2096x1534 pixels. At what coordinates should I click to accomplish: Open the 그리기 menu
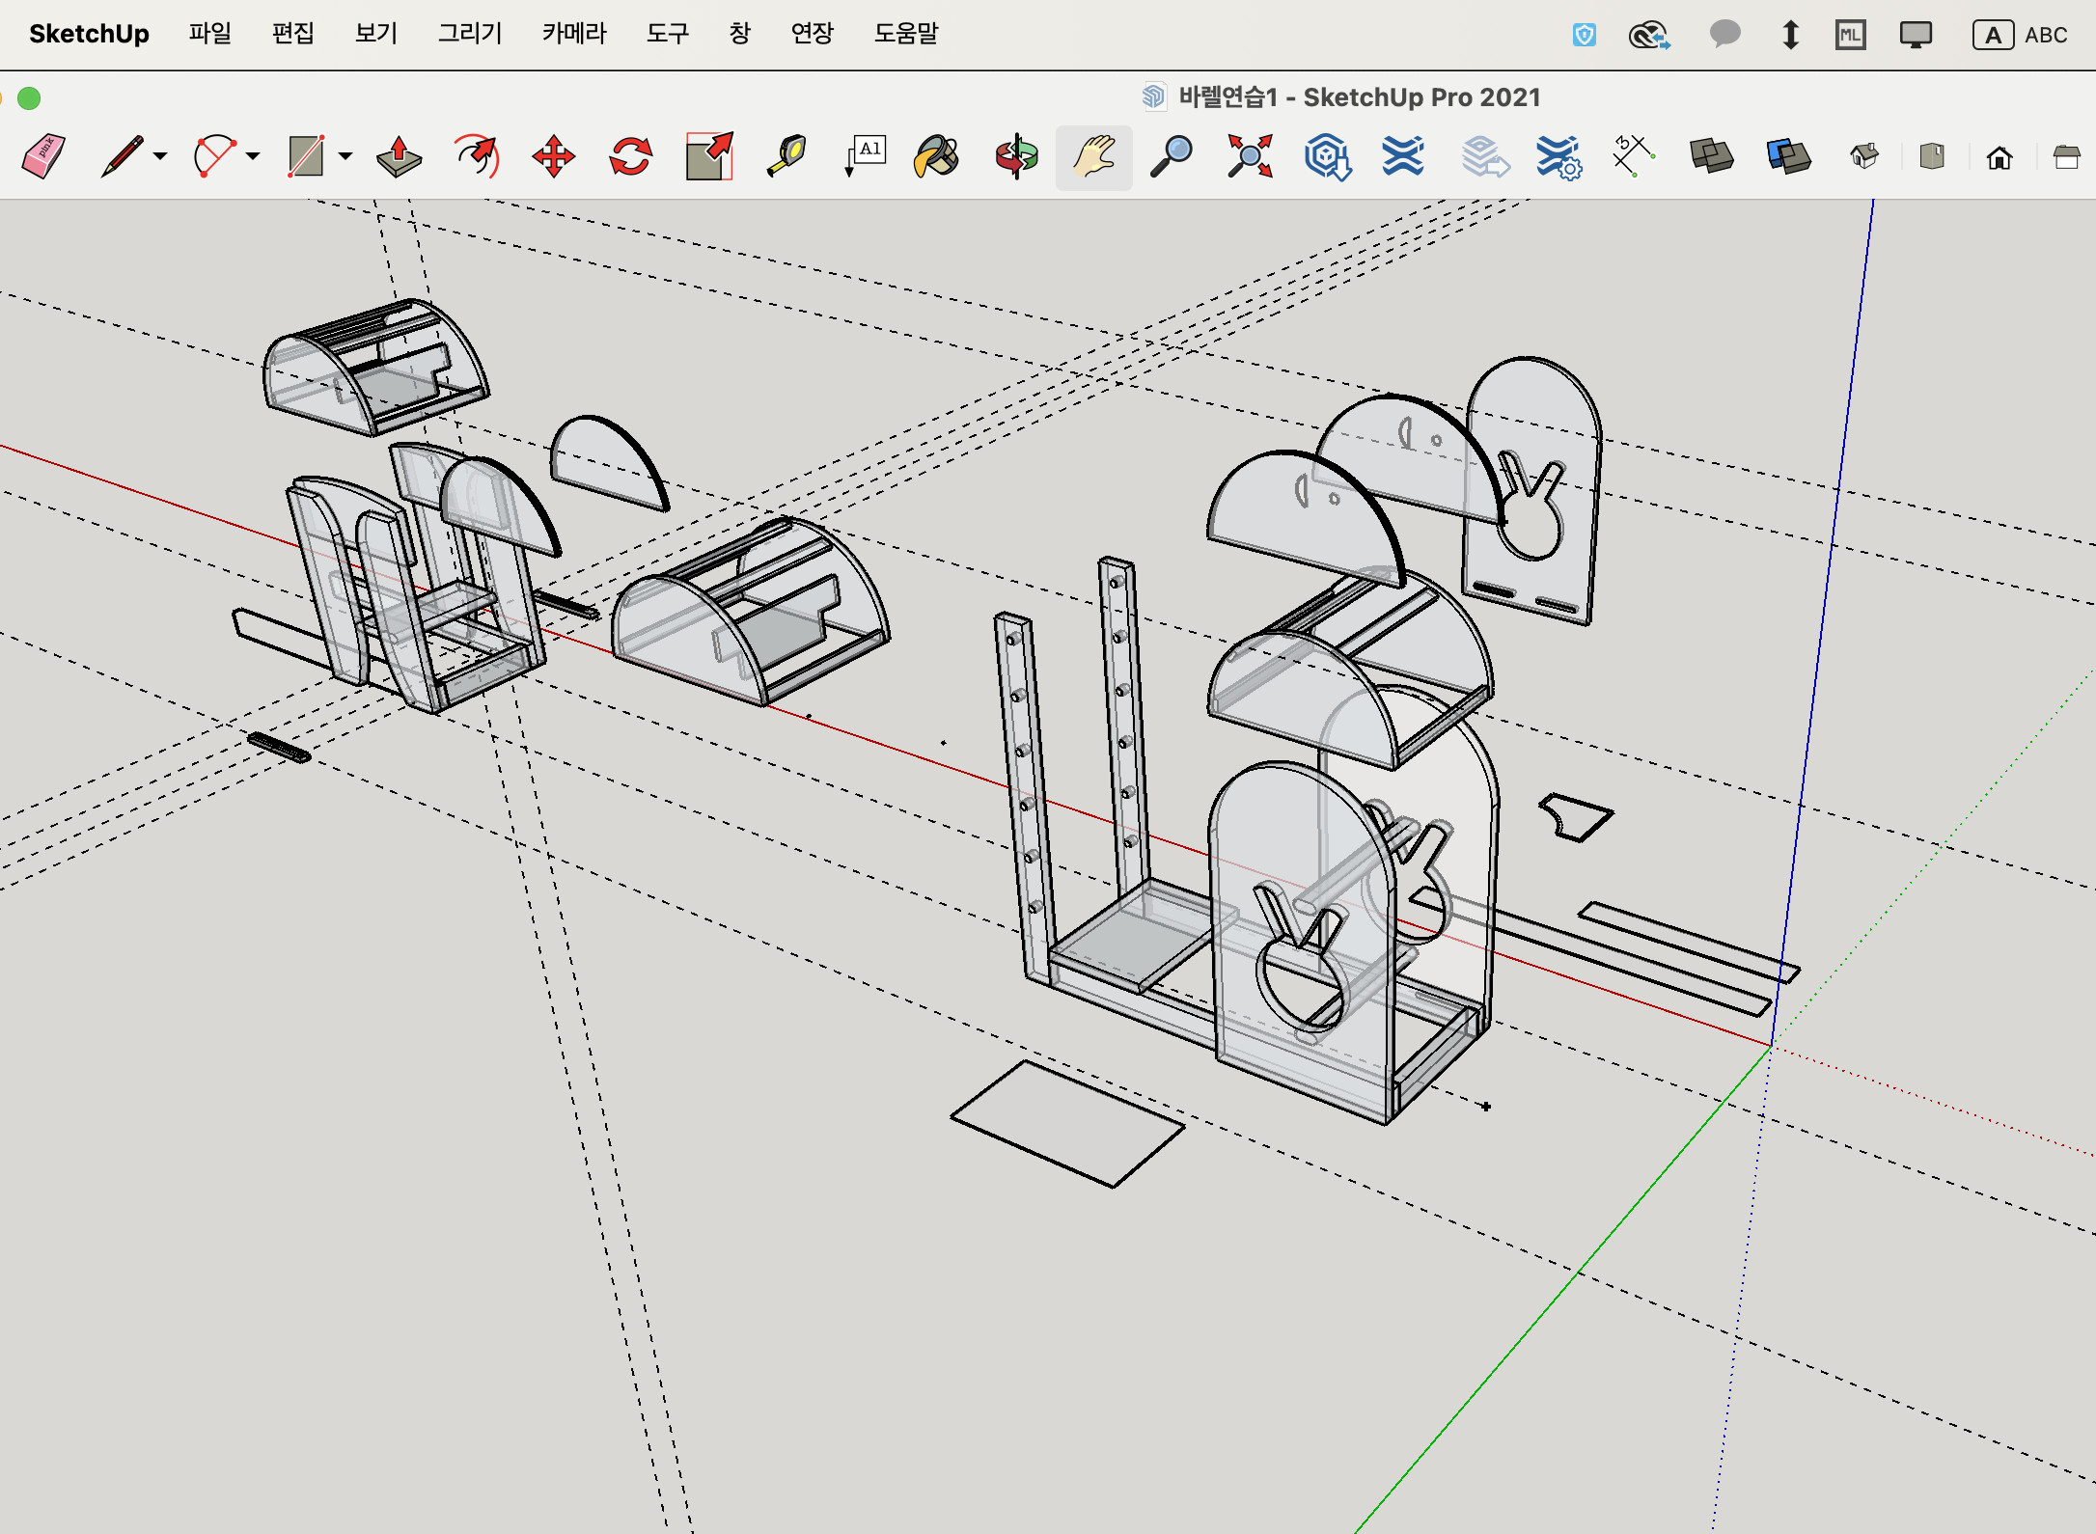click(x=470, y=34)
